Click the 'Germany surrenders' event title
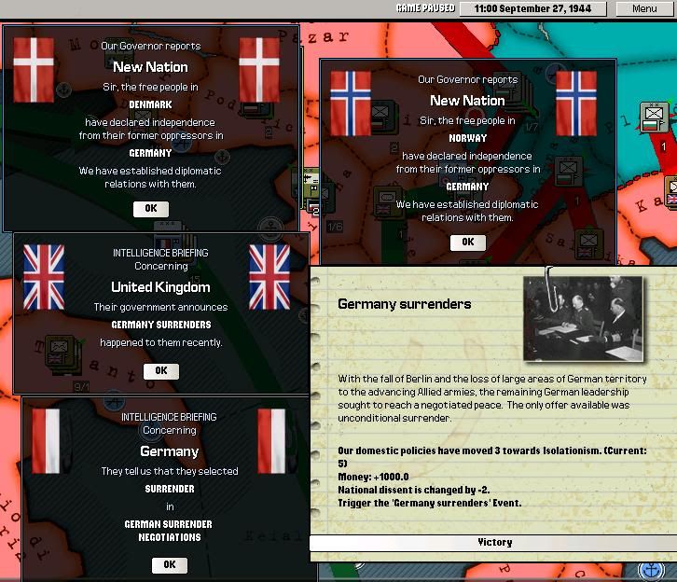 click(404, 304)
